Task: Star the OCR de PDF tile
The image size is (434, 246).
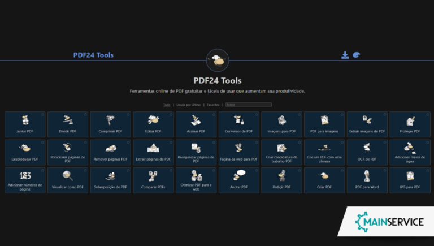Action: (385, 143)
